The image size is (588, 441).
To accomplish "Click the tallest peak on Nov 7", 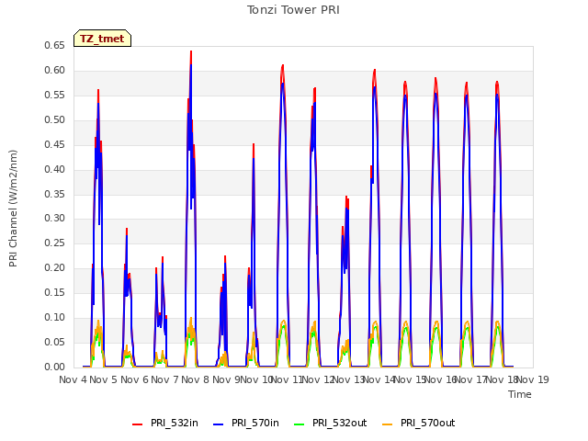I will click(x=191, y=51).
